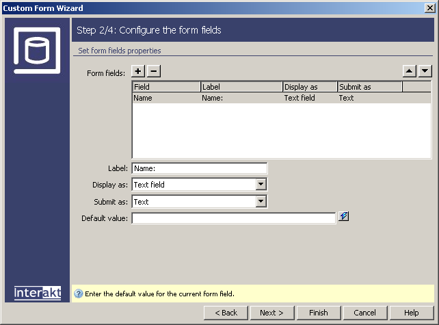Click the lightning dynamic value icon
The image size is (439, 325).
(x=344, y=217)
